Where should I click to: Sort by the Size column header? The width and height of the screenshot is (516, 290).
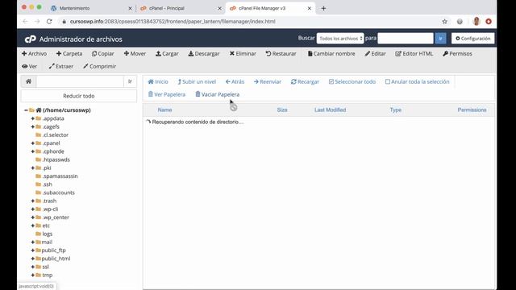pos(282,110)
